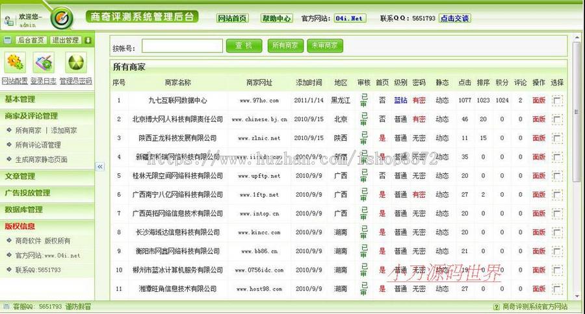Open 添加商家 in the sidebar
Viewport: 585px width, 314px height.
coord(64,130)
